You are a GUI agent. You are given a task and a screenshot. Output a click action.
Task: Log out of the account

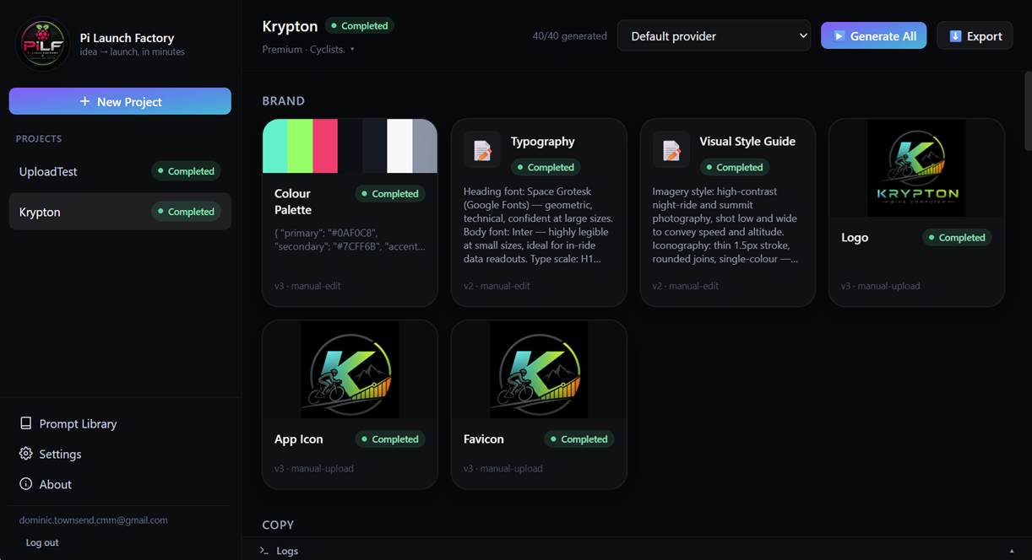[x=42, y=542]
